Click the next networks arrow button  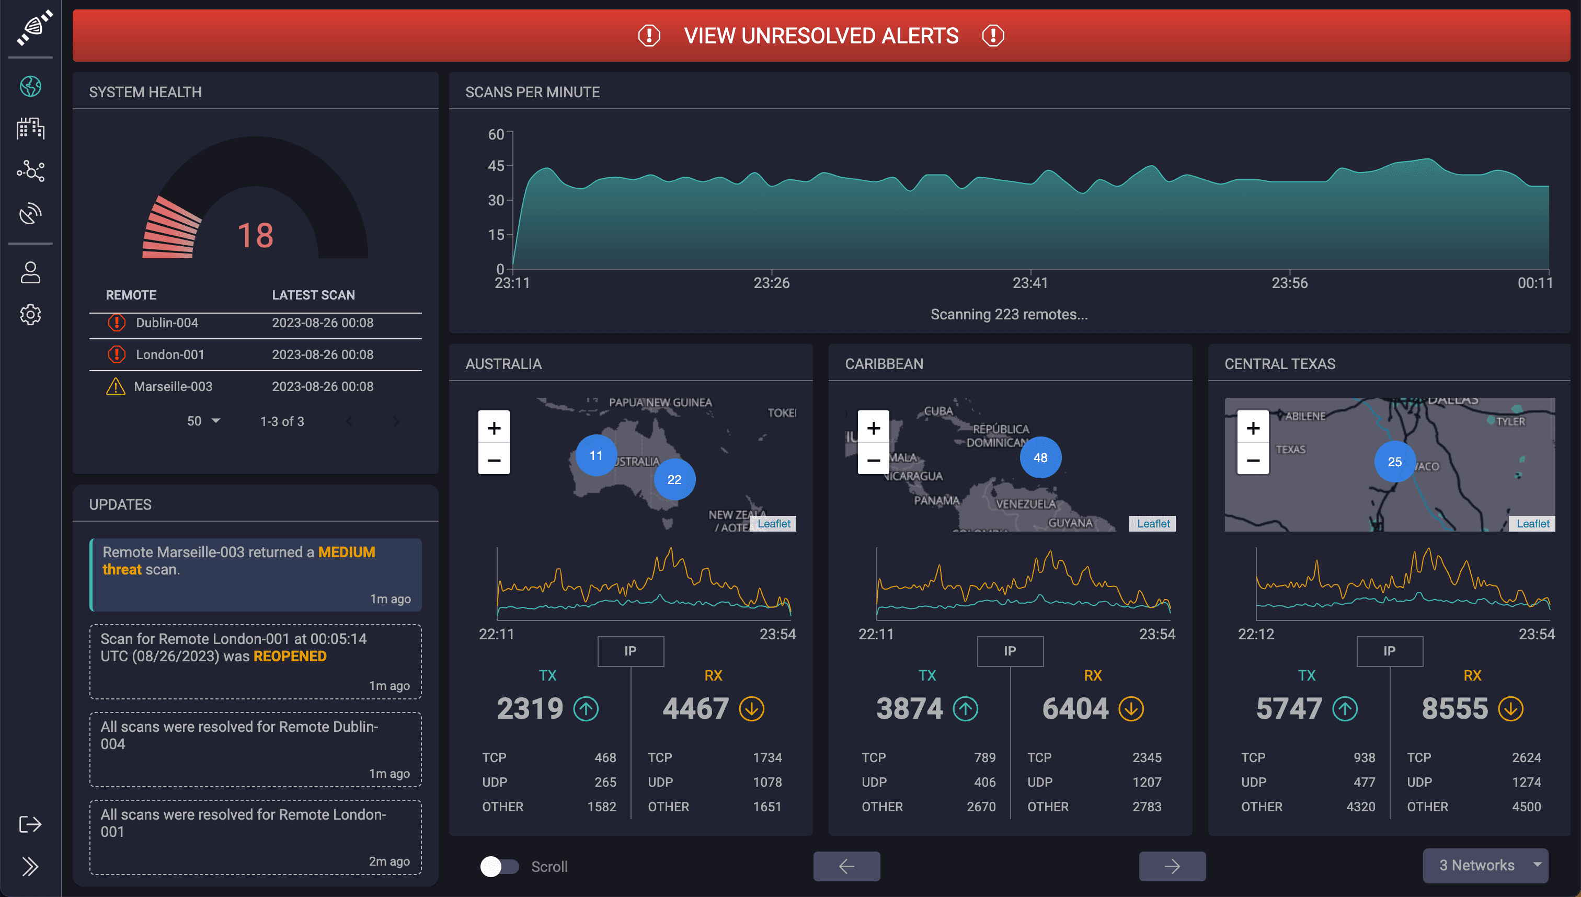pos(1172,866)
